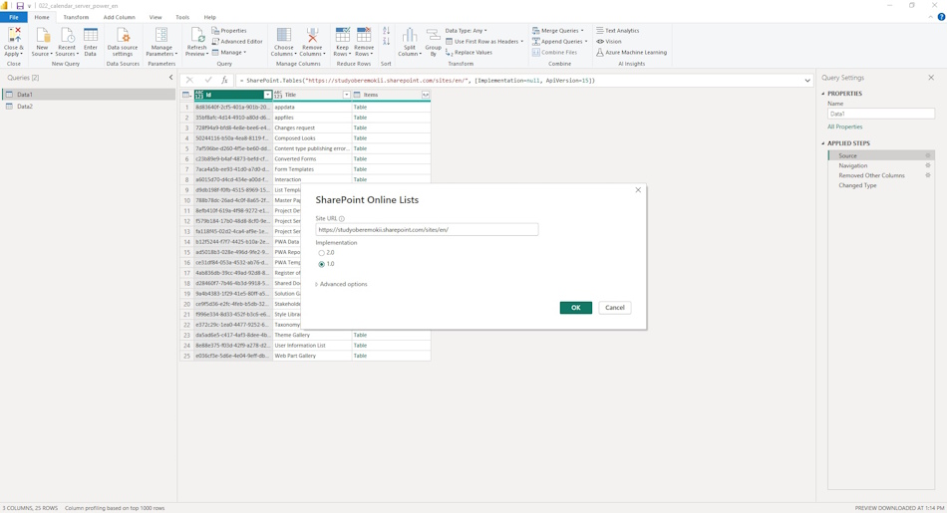
Task: Expand the Items column
Action: pyautogui.click(x=426, y=95)
